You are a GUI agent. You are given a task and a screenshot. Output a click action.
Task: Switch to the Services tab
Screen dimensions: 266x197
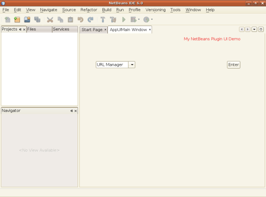[x=65, y=29]
